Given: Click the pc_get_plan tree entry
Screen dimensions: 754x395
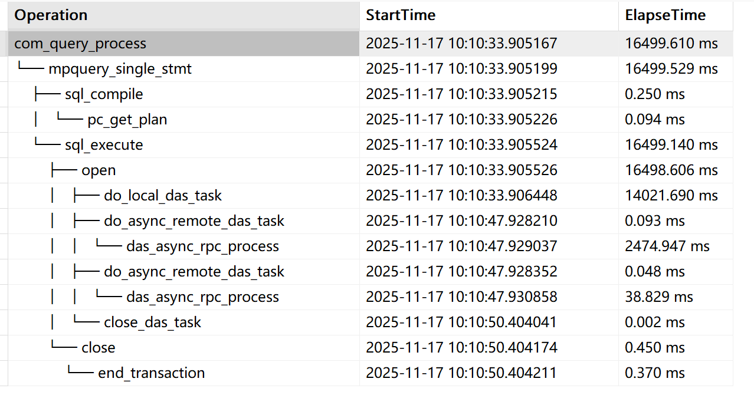Looking at the screenshot, I should click(127, 120).
